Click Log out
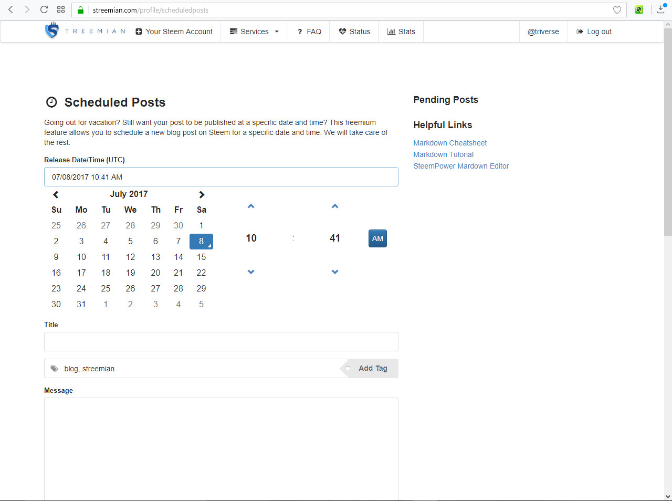This screenshot has width=672, height=501. tap(594, 32)
